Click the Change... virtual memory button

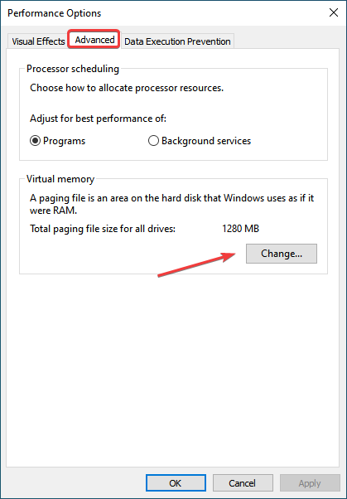282,254
